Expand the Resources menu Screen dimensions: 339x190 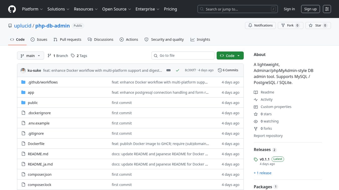(86, 9)
